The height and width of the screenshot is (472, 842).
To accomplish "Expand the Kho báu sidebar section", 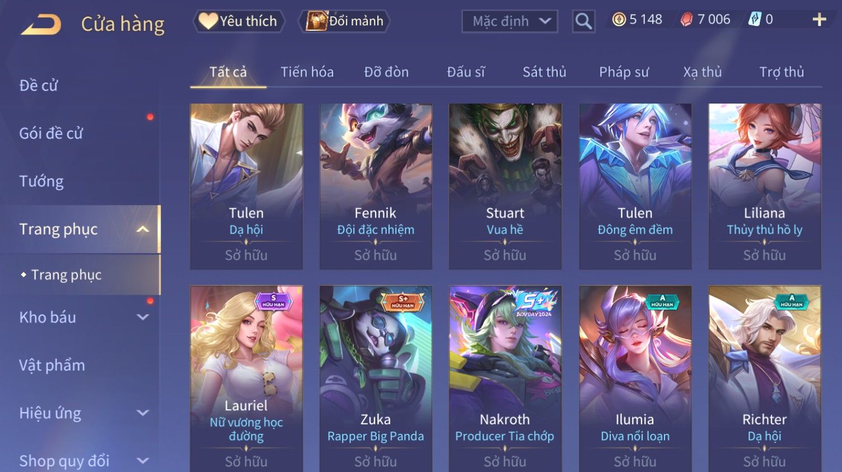I will tap(143, 317).
